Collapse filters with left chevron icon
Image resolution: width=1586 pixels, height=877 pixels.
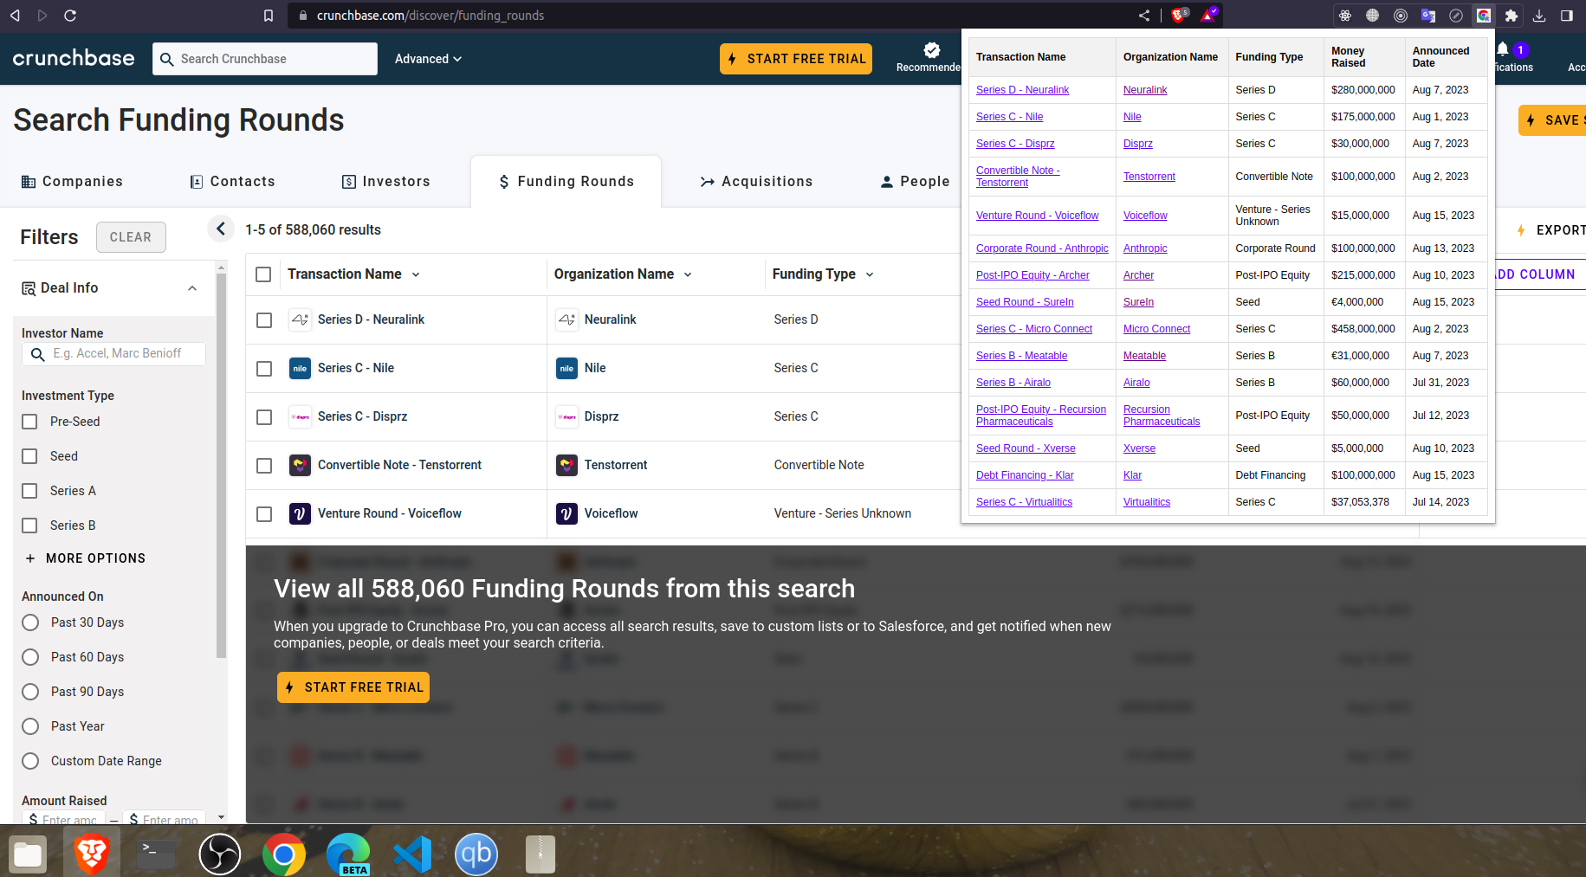coord(220,229)
